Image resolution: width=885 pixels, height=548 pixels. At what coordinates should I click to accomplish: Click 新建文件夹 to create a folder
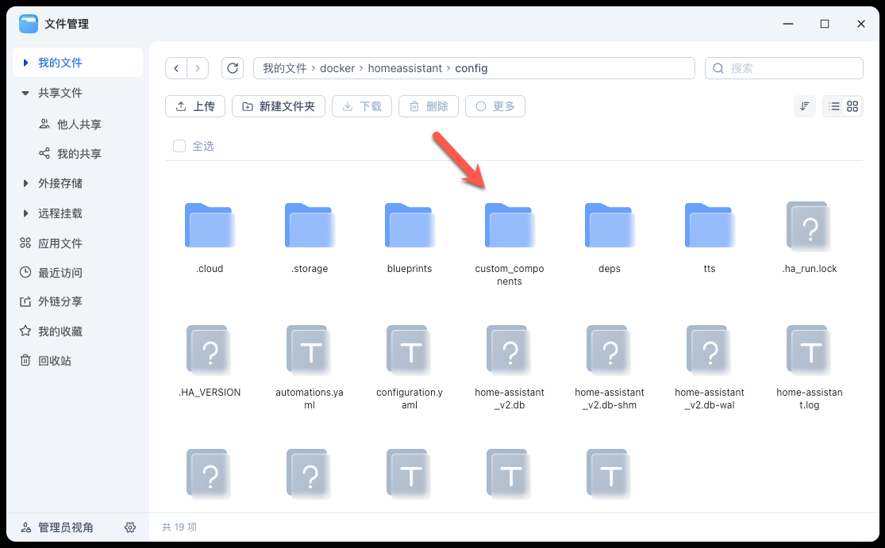coord(278,105)
